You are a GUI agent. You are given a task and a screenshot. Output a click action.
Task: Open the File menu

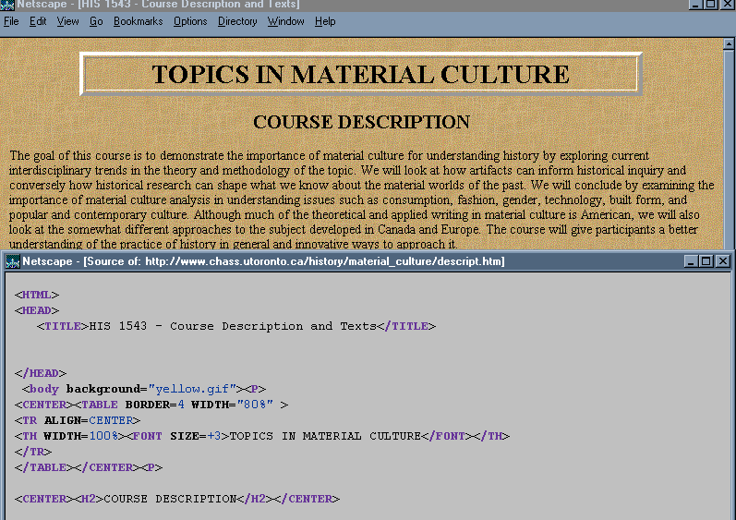pos(11,21)
